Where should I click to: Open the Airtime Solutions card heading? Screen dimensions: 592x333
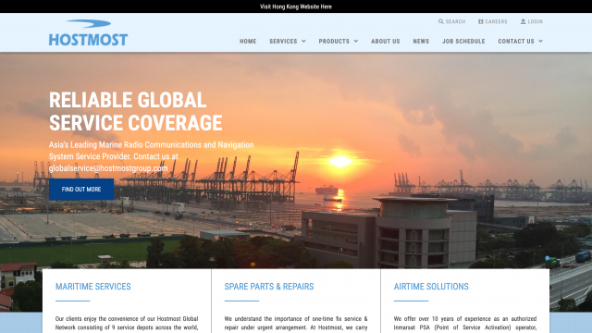[431, 287]
